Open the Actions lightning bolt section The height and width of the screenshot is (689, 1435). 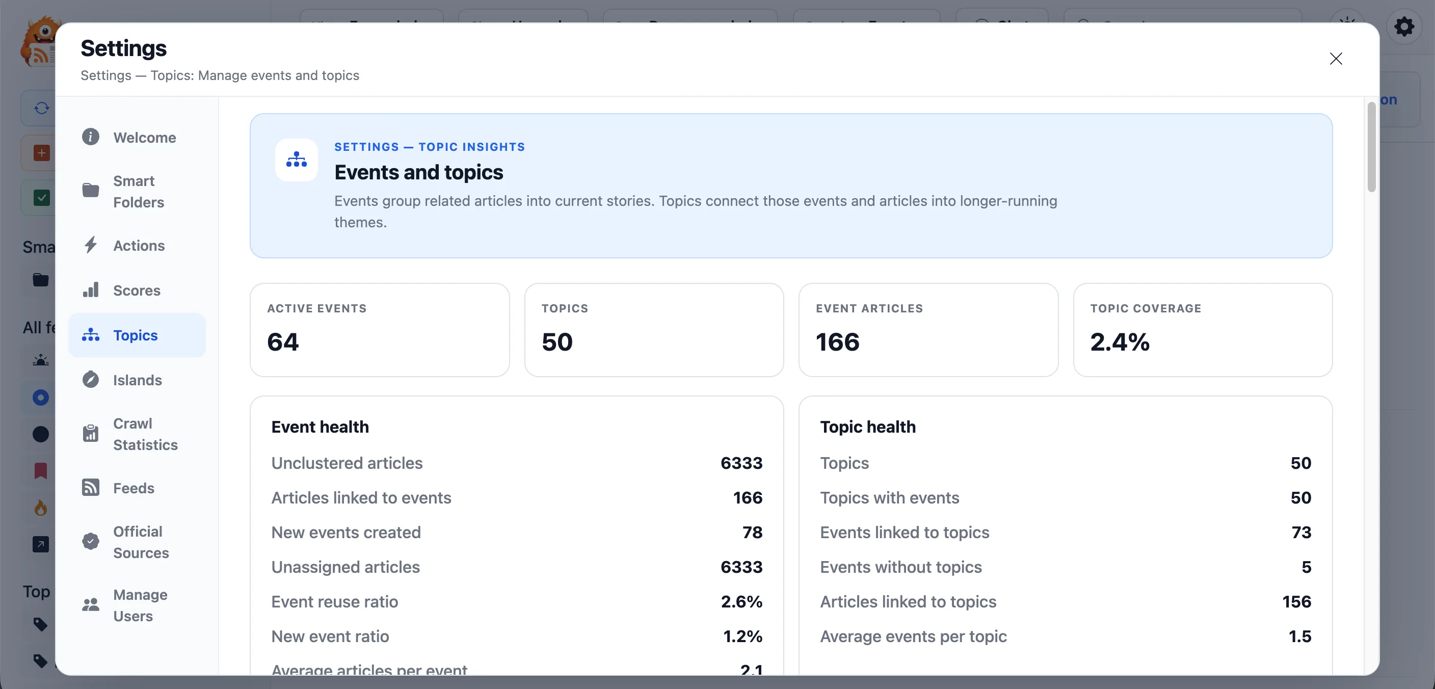[91, 245]
